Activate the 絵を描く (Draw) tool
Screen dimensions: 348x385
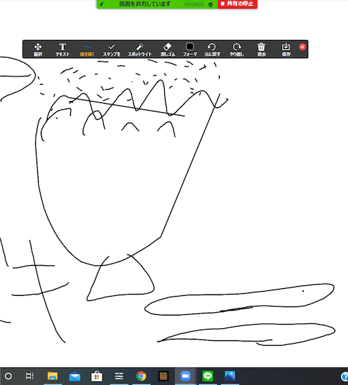87,50
